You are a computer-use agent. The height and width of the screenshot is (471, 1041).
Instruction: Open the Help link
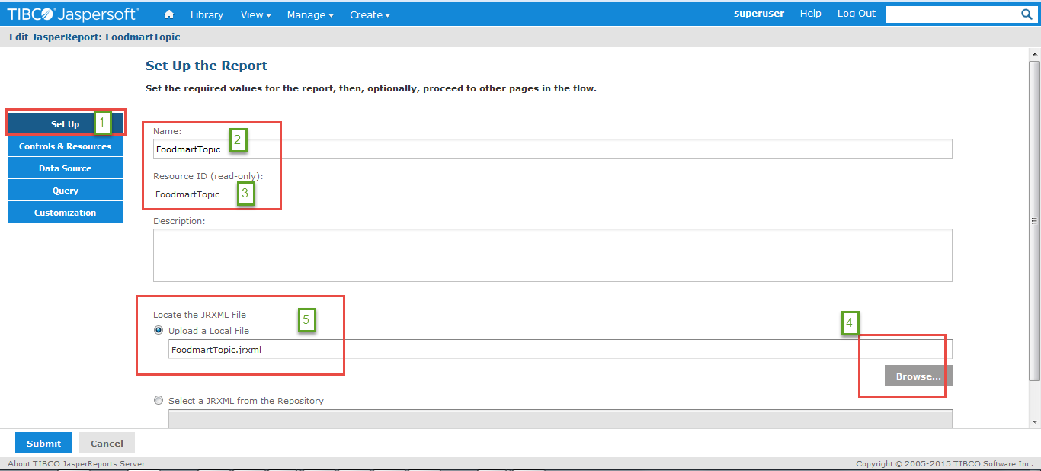(811, 14)
